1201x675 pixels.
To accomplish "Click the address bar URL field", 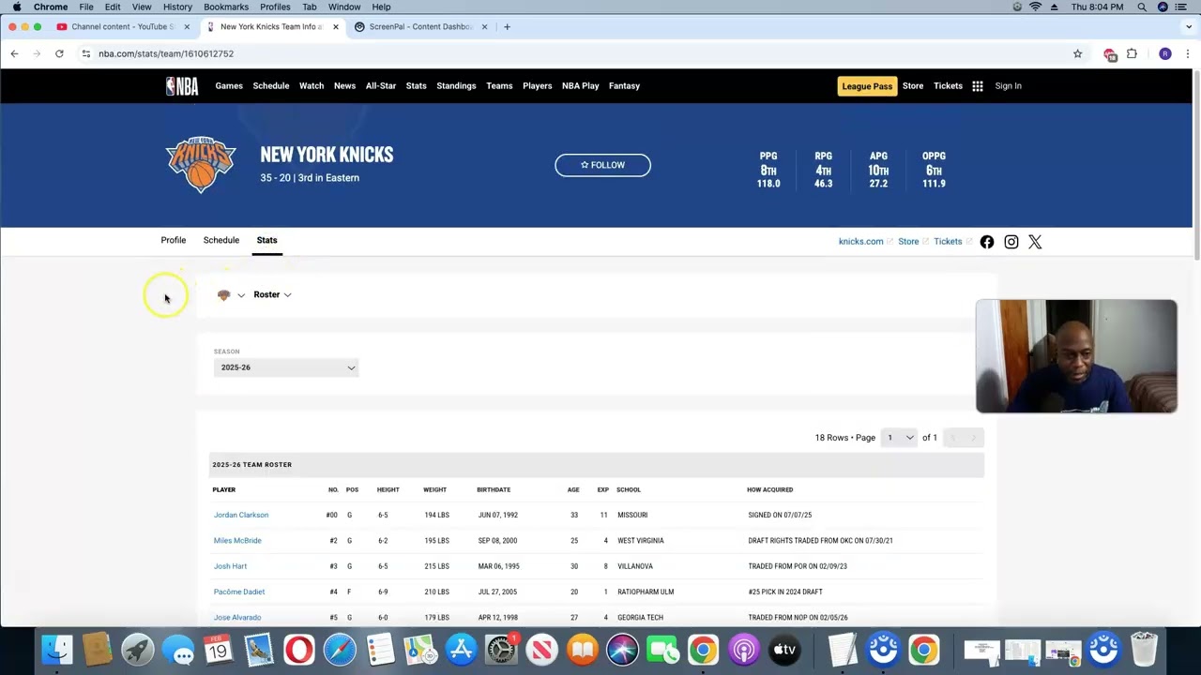I will (582, 53).
